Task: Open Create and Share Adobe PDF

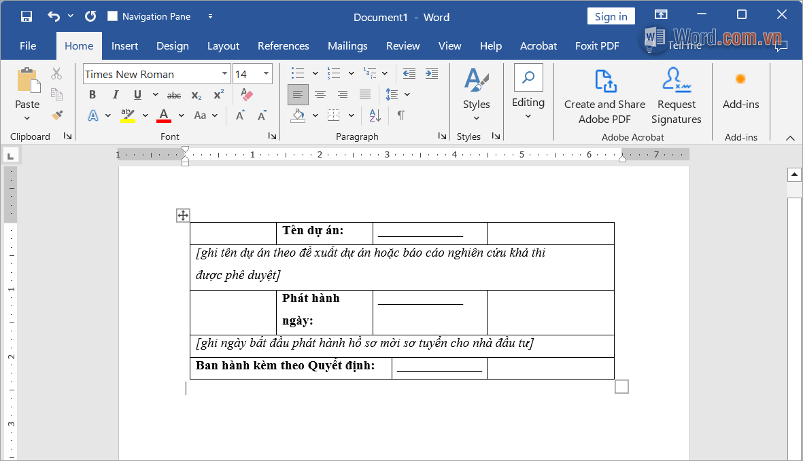Action: 604,95
